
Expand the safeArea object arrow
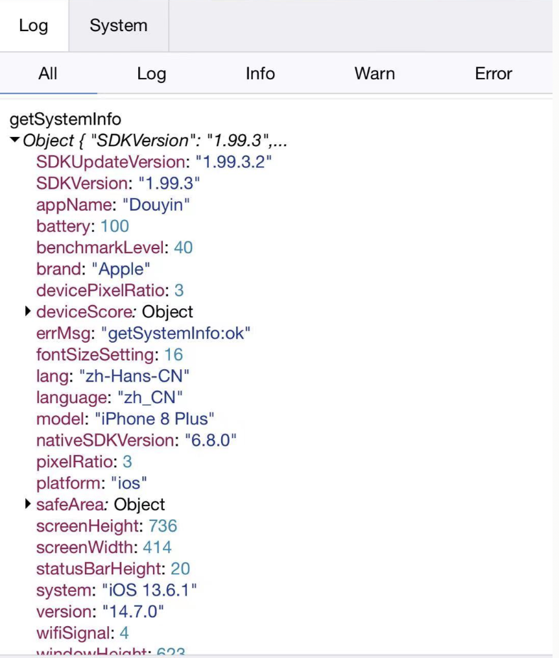click(x=28, y=504)
